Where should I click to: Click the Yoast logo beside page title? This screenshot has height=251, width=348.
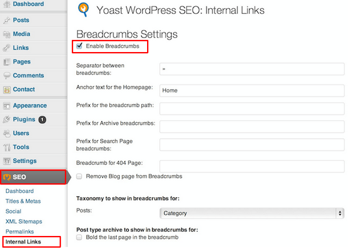[83, 10]
